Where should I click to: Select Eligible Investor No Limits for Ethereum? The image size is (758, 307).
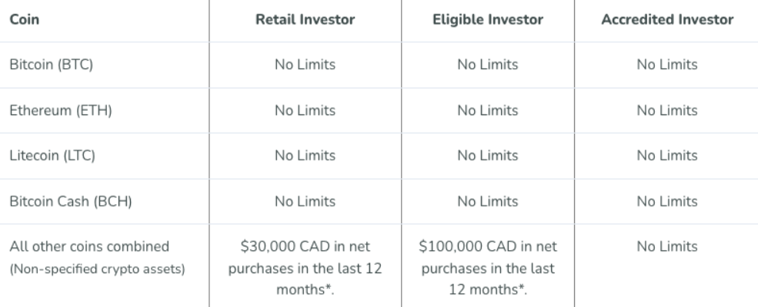488,111
